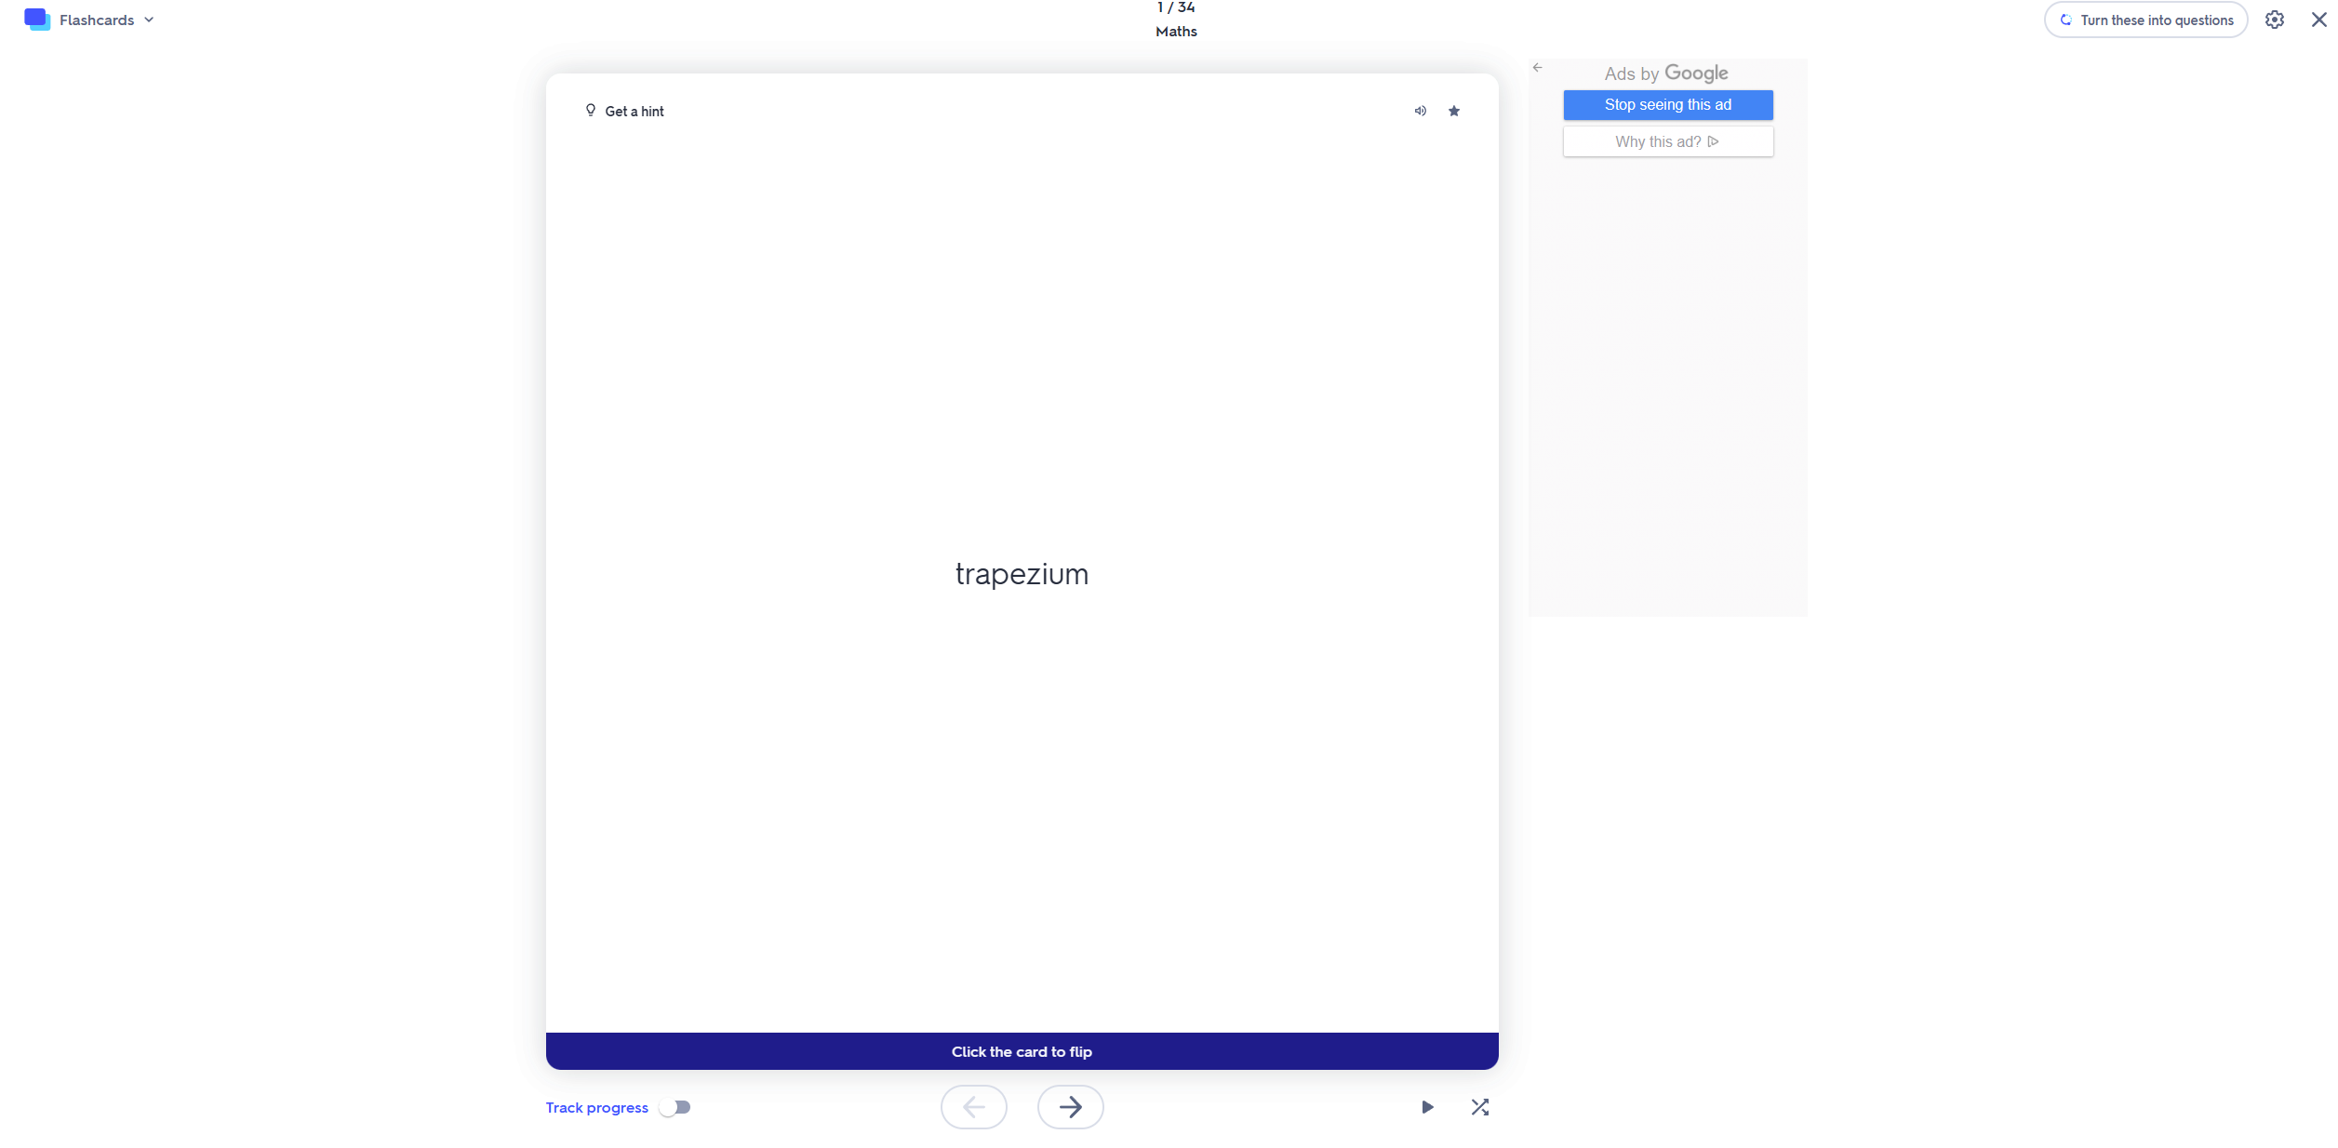Close the flashcards session with the X
Screen dimensions: 2338x1148
coord(2318,19)
